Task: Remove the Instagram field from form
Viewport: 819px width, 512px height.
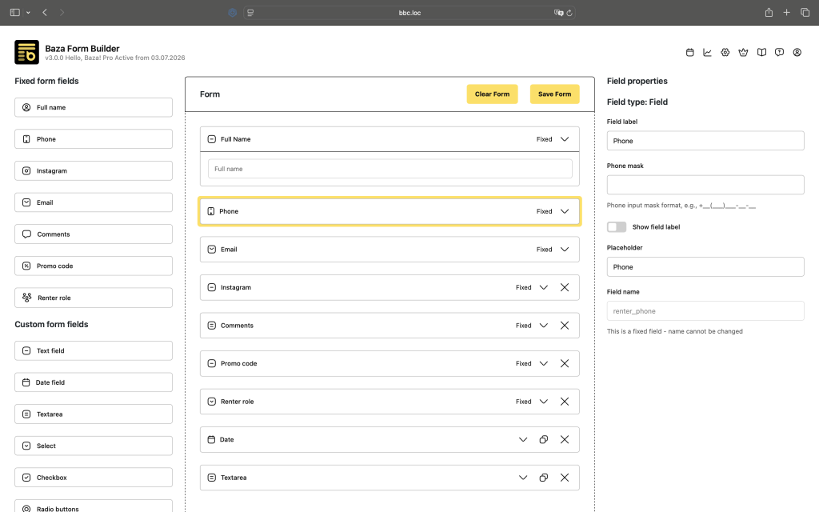Action: click(x=565, y=287)
